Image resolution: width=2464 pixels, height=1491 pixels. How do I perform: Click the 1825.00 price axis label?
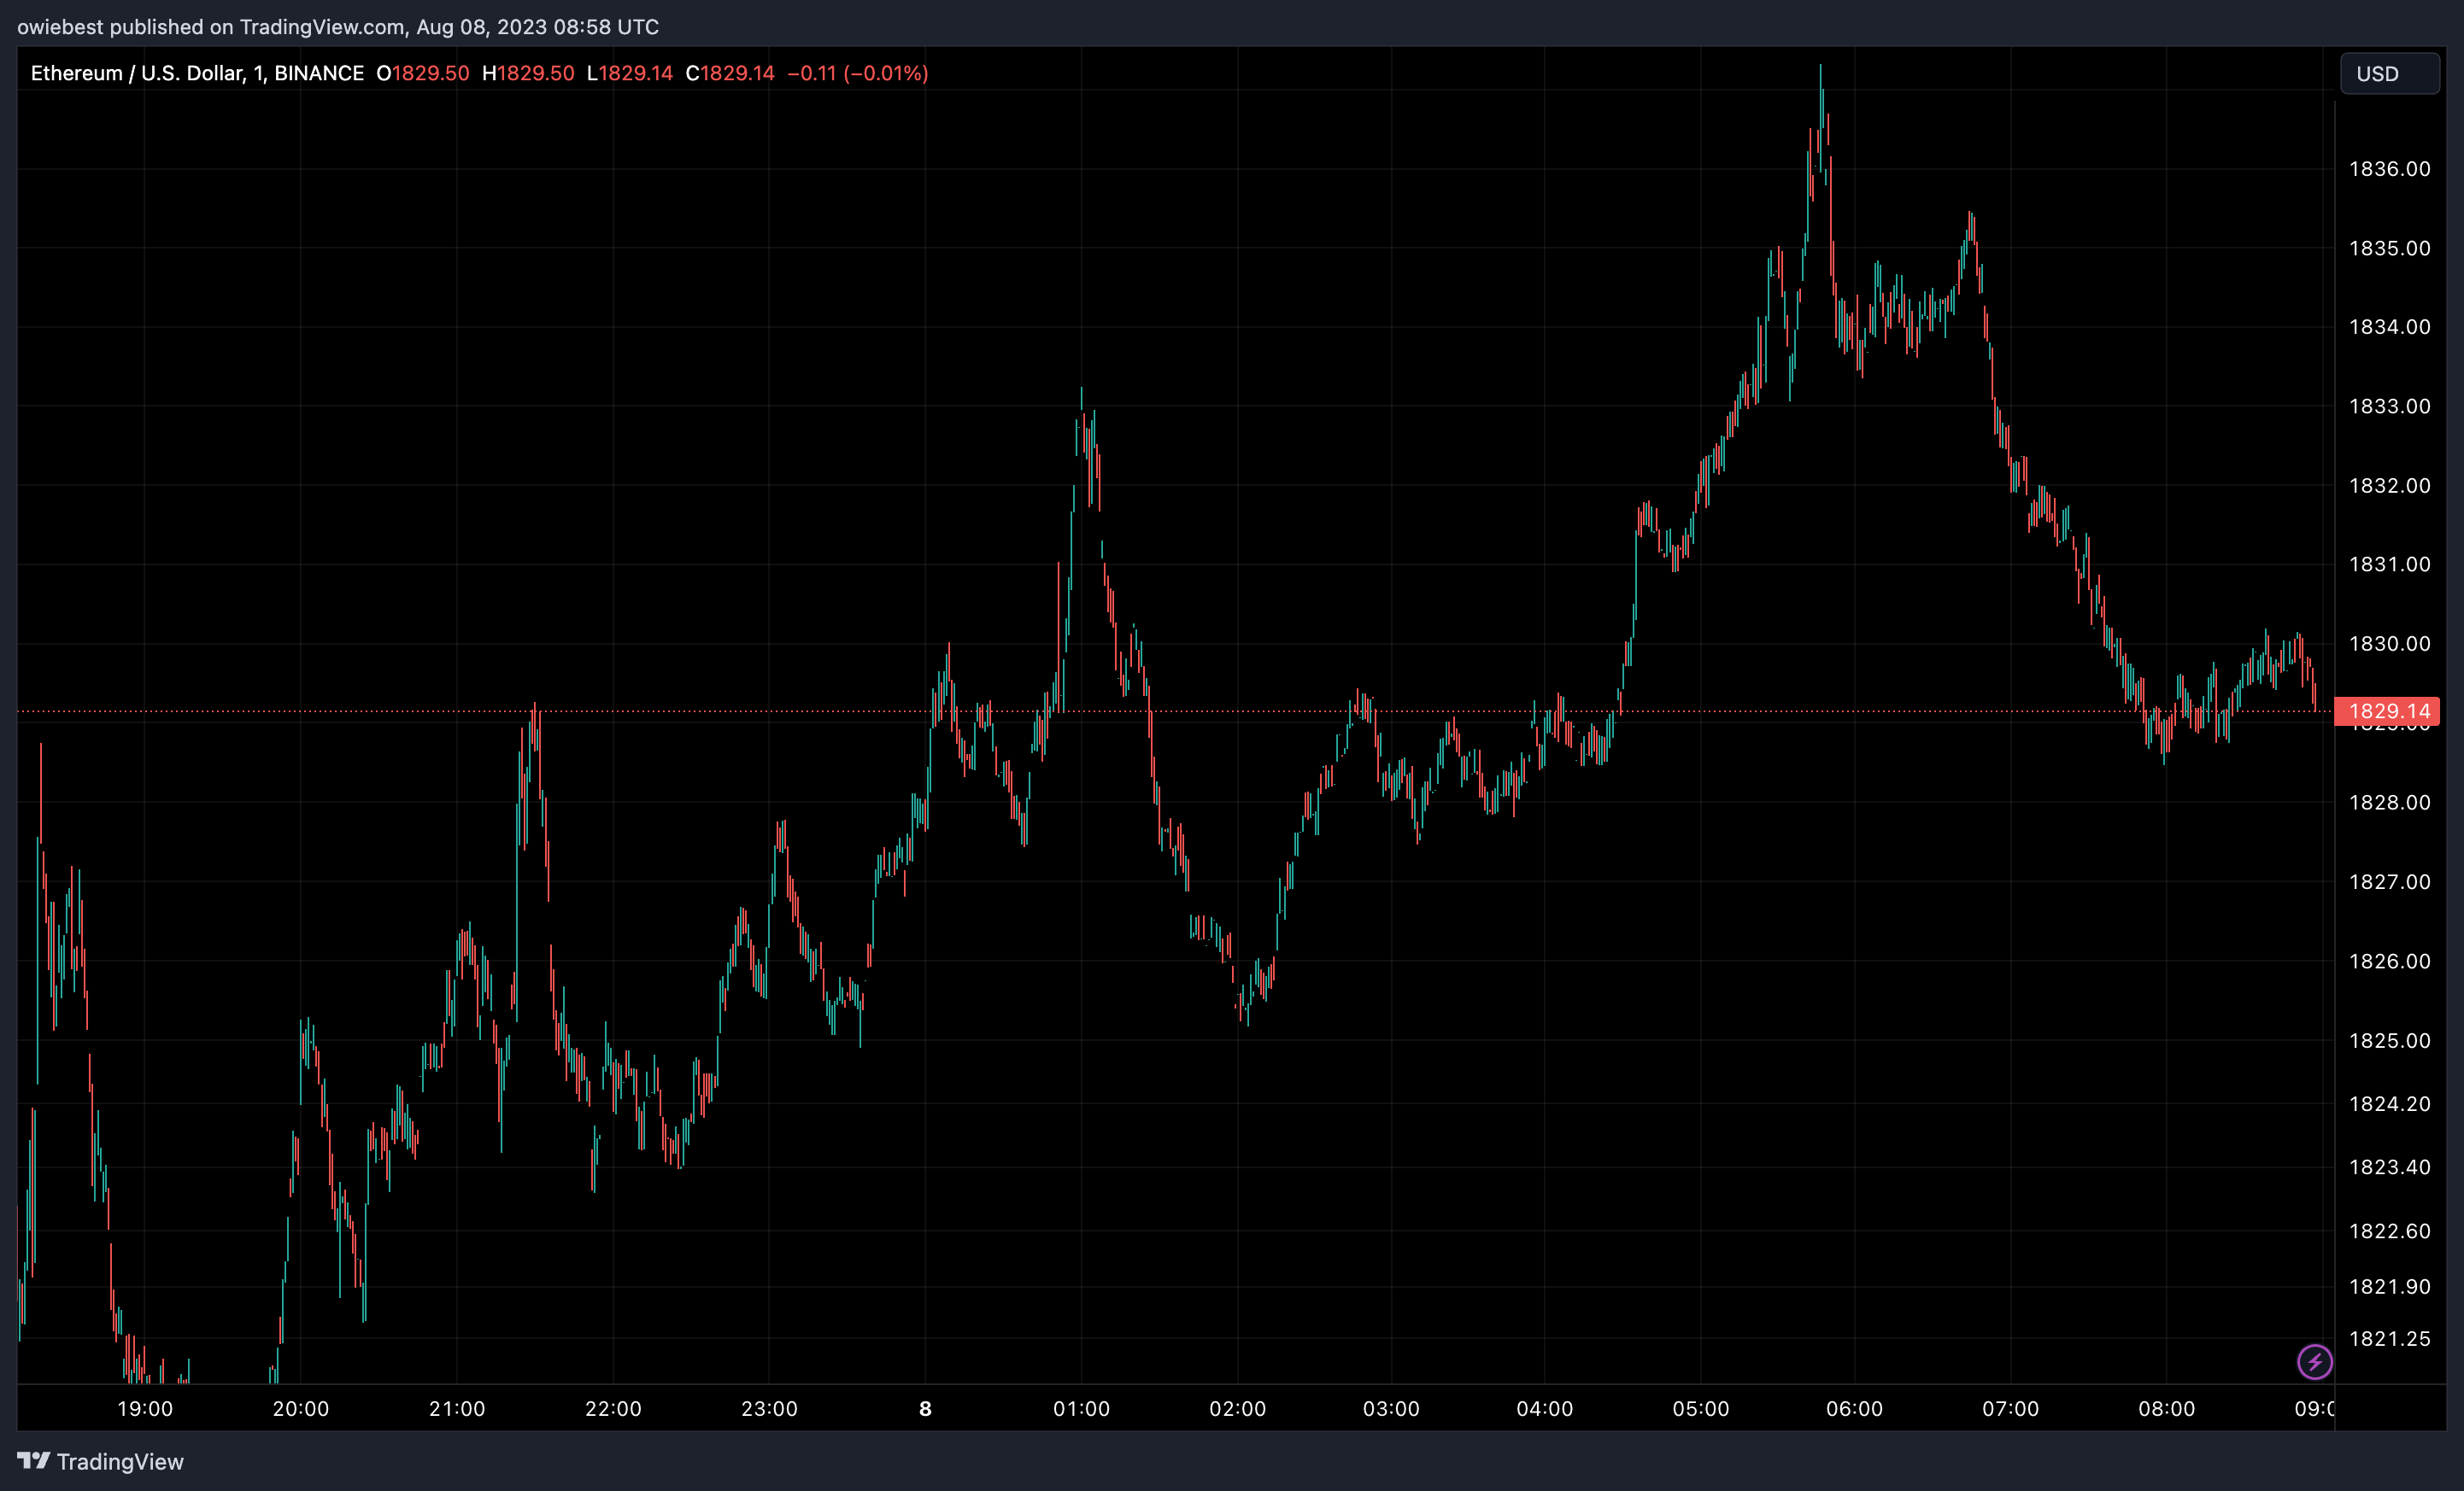pyautogui.click(x=2389, y=1040)
